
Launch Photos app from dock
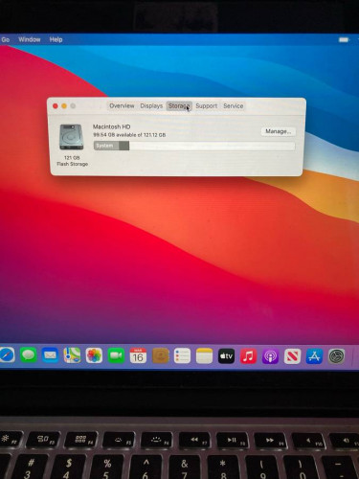pyautogui.click(x=94, y=355)
